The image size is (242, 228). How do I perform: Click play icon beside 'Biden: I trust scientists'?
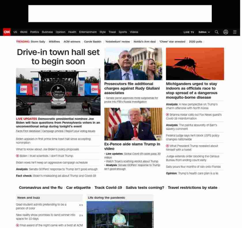18,156
